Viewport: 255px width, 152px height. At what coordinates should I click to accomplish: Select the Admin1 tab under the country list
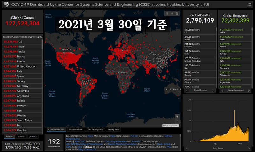[x=21, y=137]
